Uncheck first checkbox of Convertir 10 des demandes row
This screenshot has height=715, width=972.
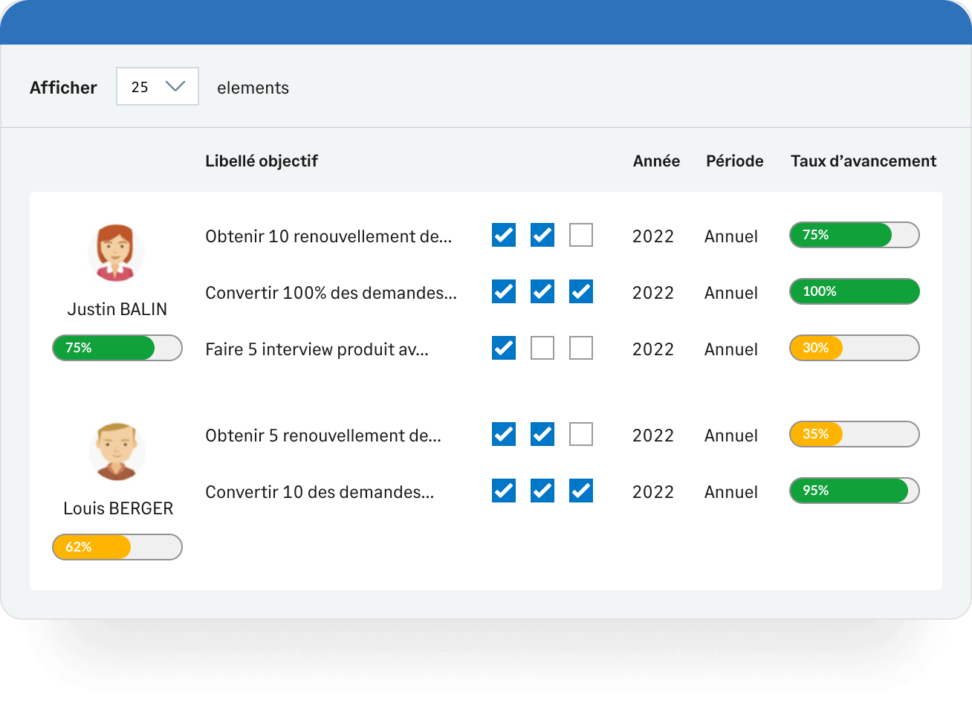504,491
